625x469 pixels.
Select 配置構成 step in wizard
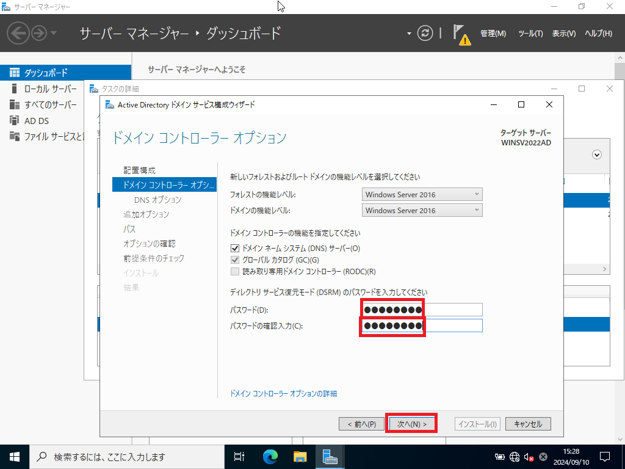140,170
